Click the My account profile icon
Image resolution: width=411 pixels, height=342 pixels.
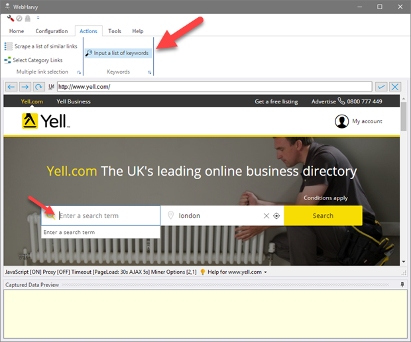click(x=341, y=121)
